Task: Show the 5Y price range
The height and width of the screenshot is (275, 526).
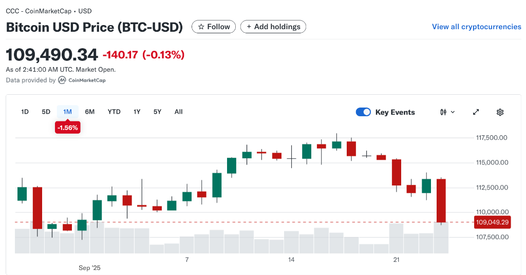Action: point(158,112)
